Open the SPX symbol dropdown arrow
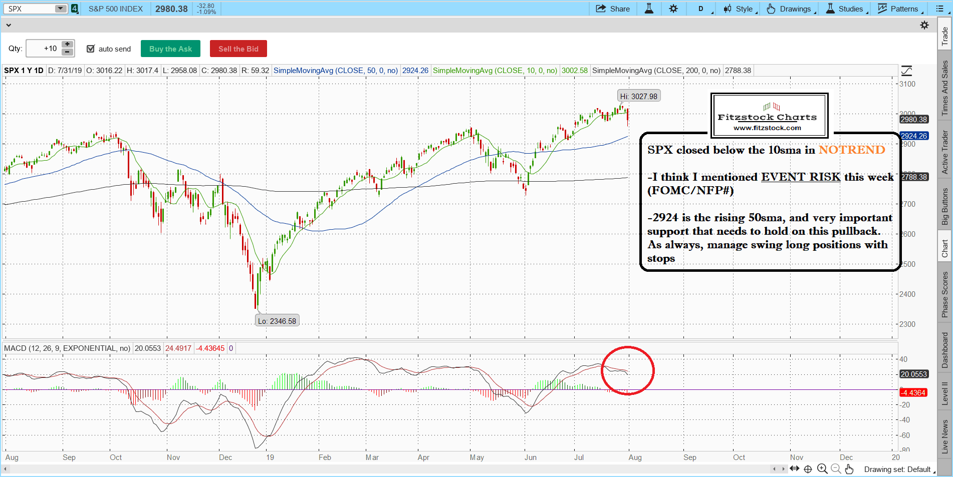This screenshot has width=953, height=477. point(60,9)
